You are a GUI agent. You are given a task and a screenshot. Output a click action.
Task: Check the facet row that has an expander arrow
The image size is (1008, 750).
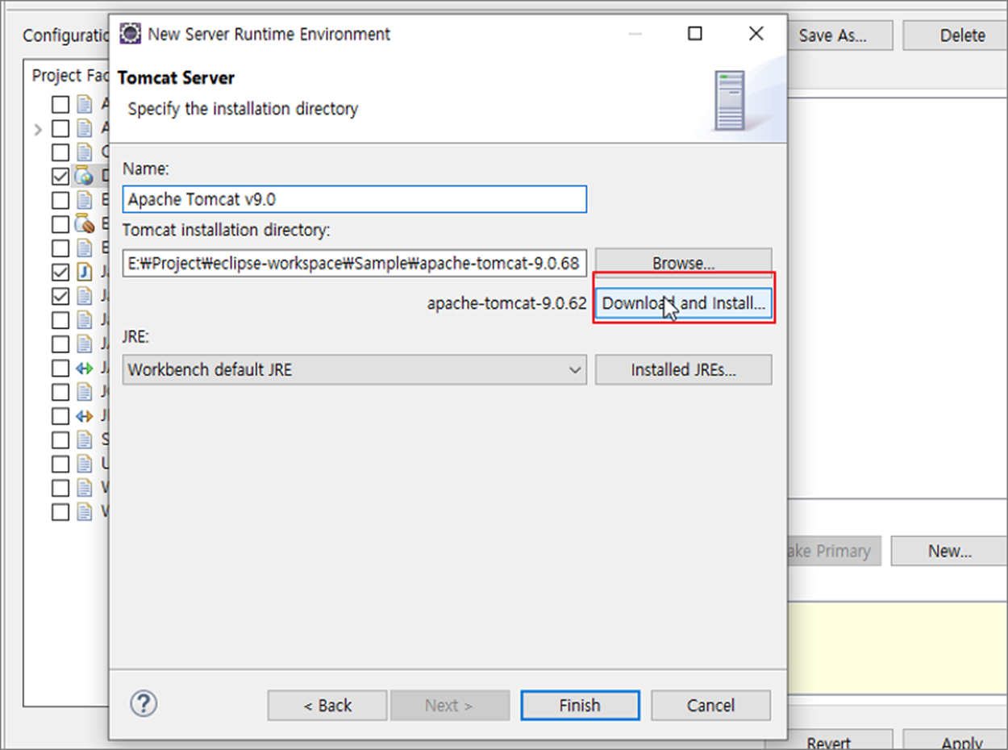tap(60, 128)
